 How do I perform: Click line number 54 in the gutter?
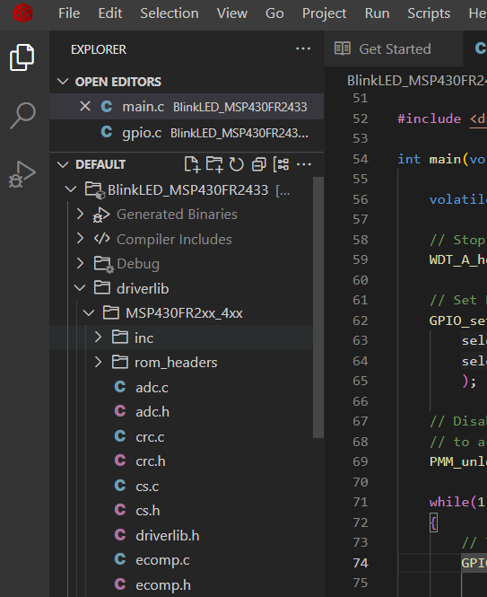point(361,159)
